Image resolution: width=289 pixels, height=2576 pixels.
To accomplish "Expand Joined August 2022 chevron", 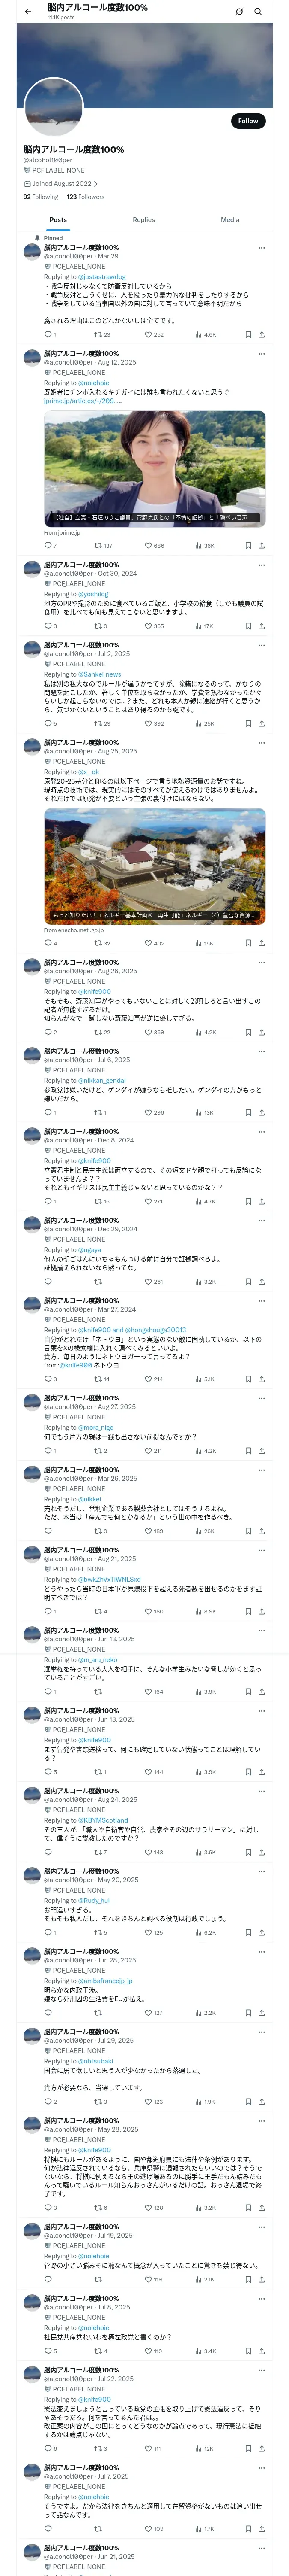I will coord(95,184).
